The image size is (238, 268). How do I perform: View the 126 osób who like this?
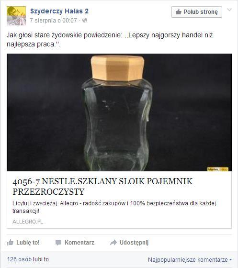19,259
